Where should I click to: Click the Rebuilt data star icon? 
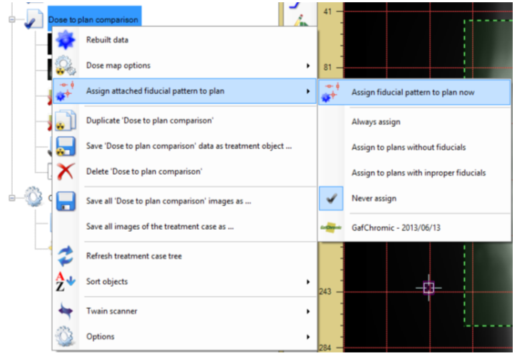pyautogui.click(x=66, y=39)
